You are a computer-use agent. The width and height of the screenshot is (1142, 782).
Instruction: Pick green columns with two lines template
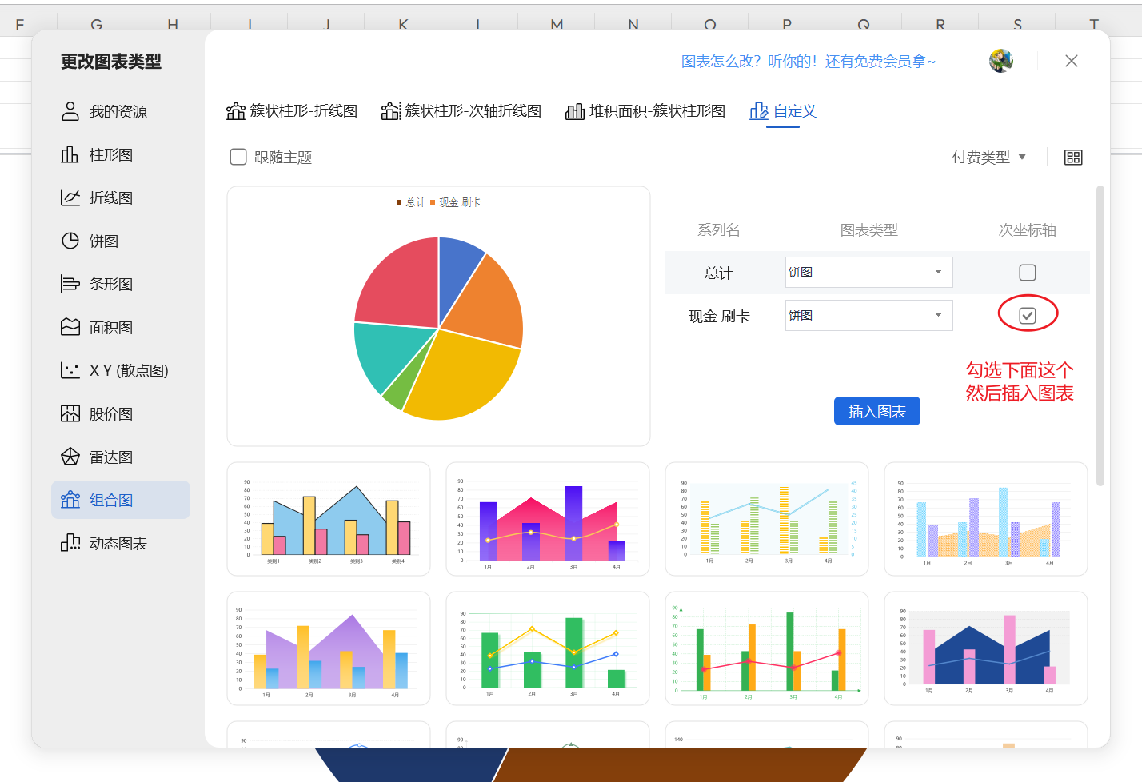[548, 648]
